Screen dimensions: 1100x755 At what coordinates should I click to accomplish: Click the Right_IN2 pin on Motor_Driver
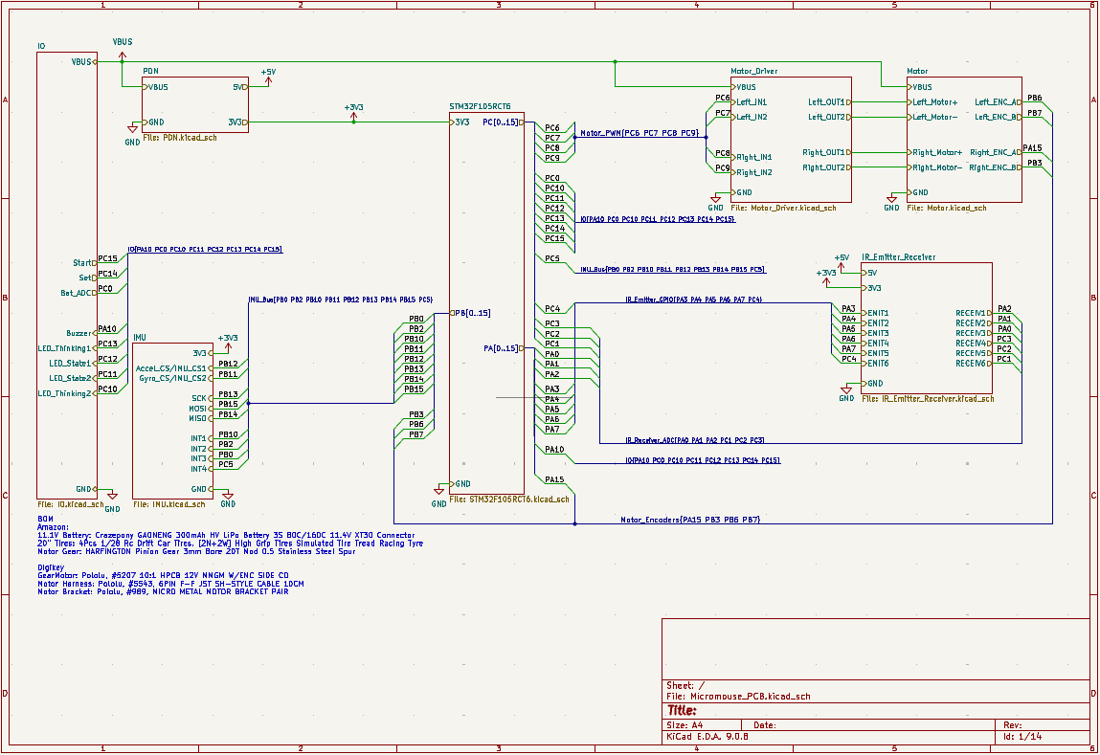point(752,172)
